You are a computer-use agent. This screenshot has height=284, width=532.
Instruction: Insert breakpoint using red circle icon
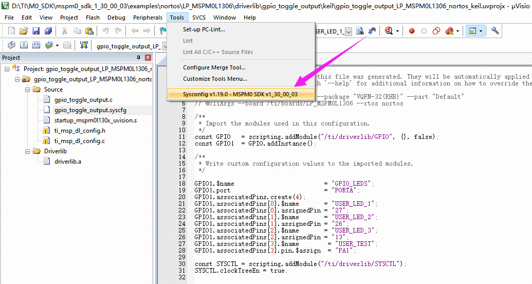point(412,31)
